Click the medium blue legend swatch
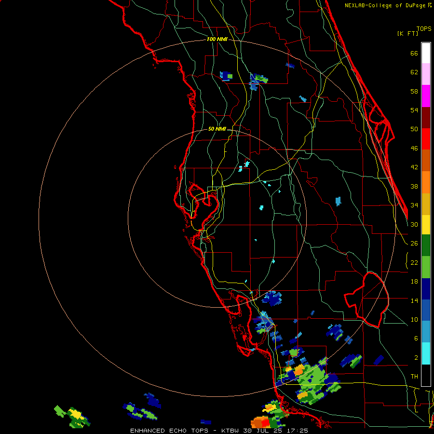434x434 pixels. [426, 310]
